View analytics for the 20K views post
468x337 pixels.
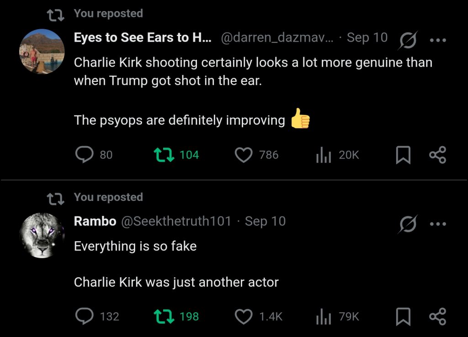tap(324, 155)
